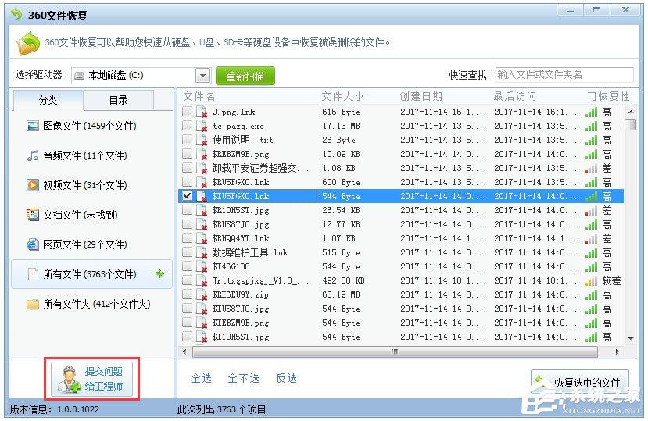Switch to the 分类 tab

(48, 100)
